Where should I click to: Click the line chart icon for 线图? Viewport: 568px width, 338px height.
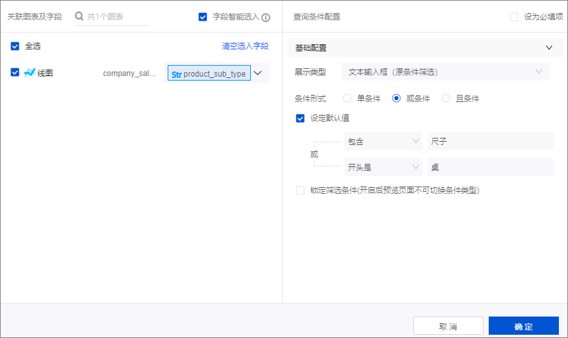29,73
